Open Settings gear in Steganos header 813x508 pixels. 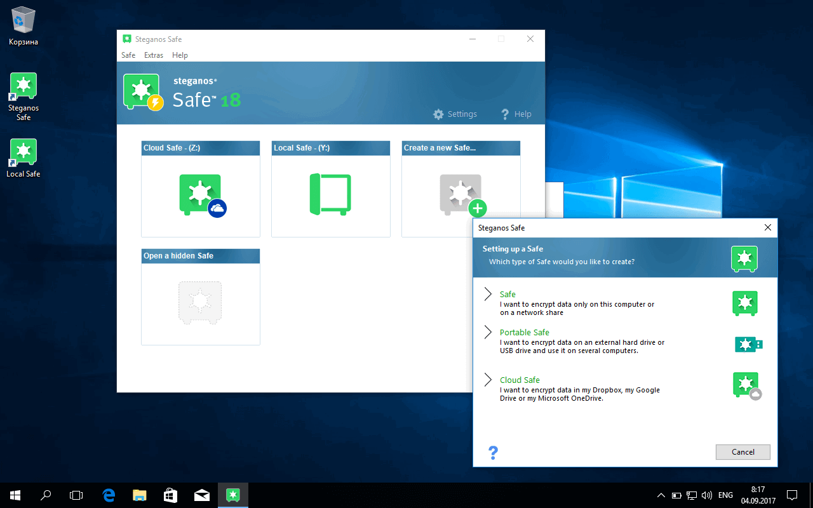pyautogui.click(x=438, y=114)
